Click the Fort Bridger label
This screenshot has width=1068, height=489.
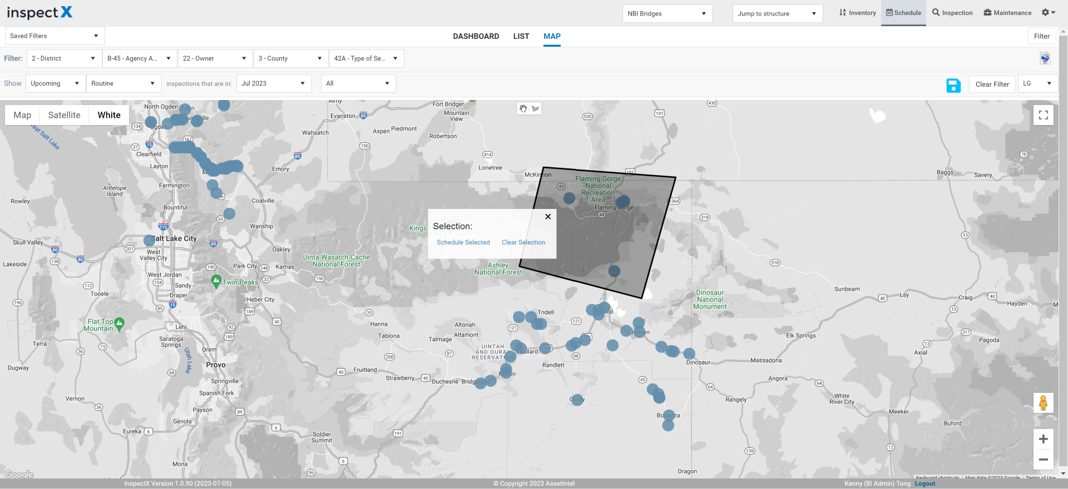[448, 104]
